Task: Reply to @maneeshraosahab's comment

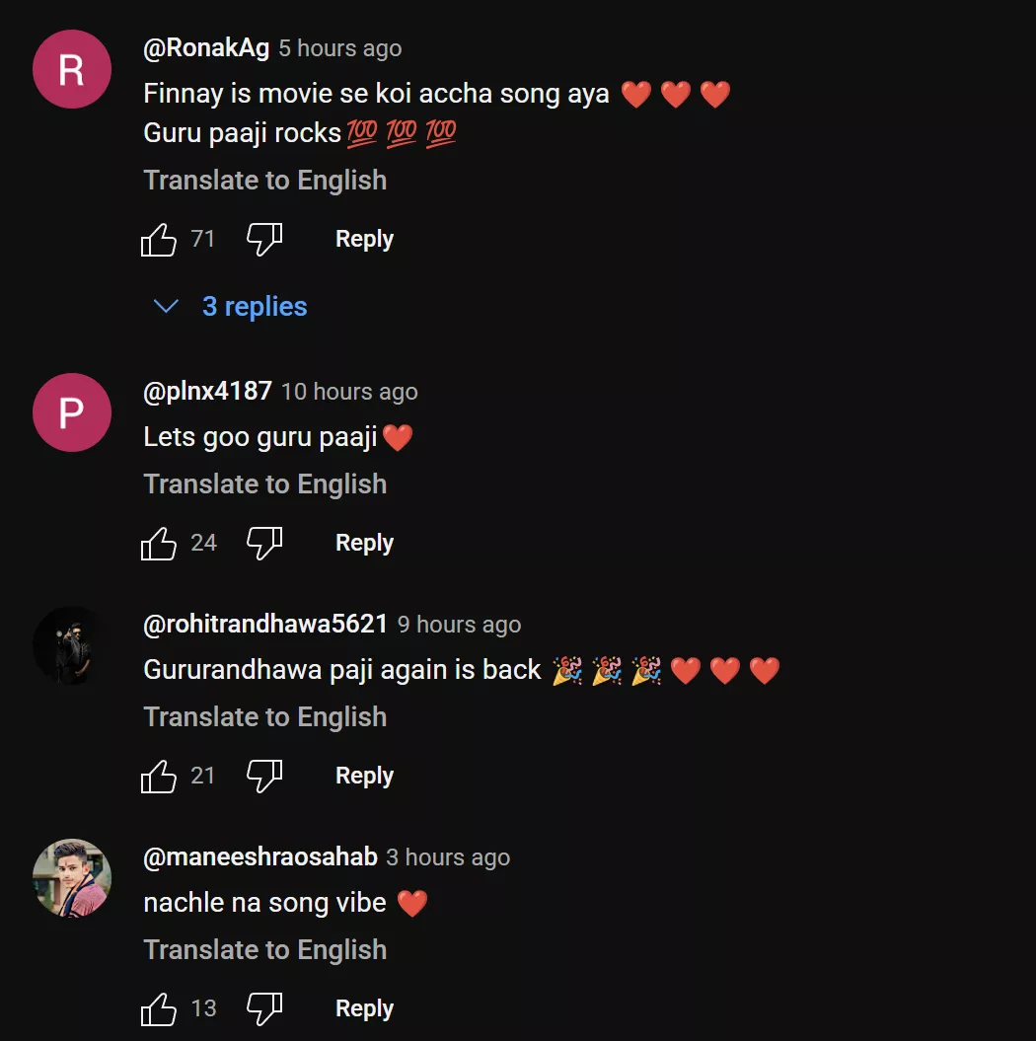Action: [x=364, y=1008]
